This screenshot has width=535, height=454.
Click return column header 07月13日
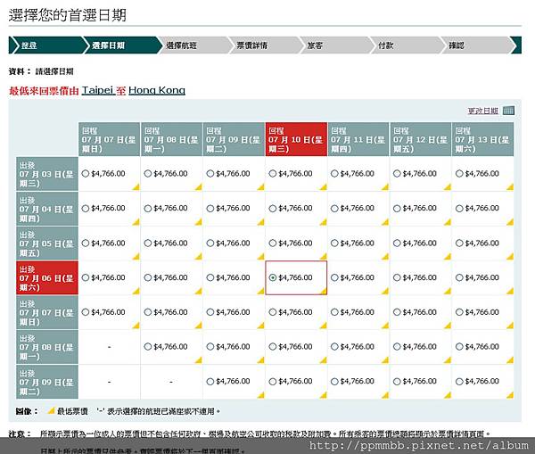tap(482, 139)
